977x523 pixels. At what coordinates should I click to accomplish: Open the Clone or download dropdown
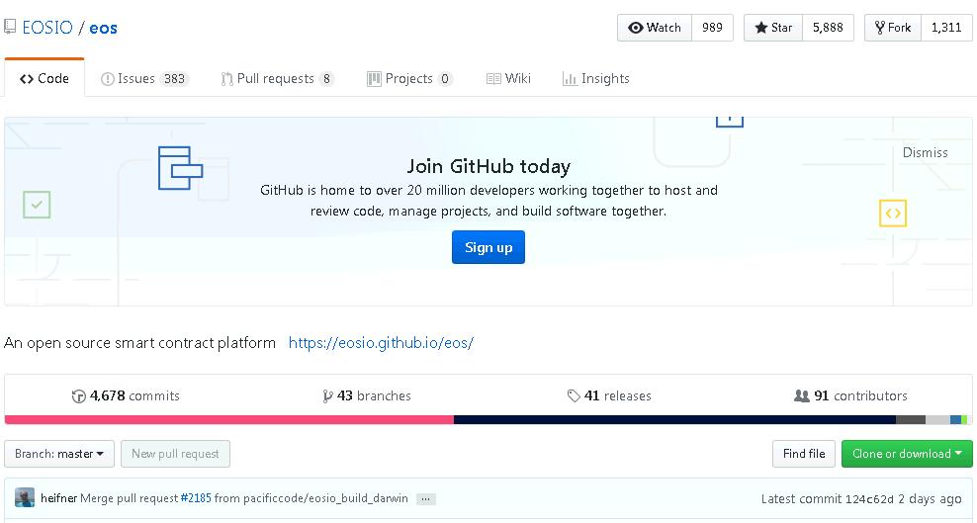tap(907, 454)
